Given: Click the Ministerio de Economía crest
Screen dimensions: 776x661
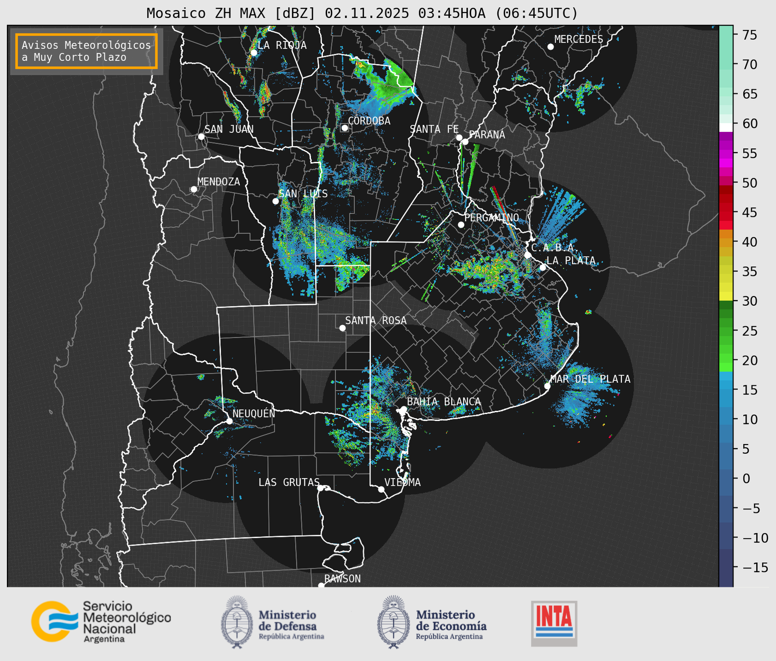Looking at the screenshot, I should point(393,622).
